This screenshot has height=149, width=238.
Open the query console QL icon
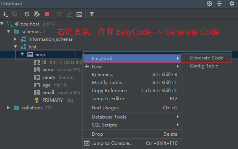(79, 14)
